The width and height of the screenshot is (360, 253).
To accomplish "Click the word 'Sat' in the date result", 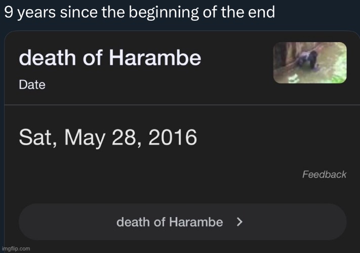I will tap(34, 138).
